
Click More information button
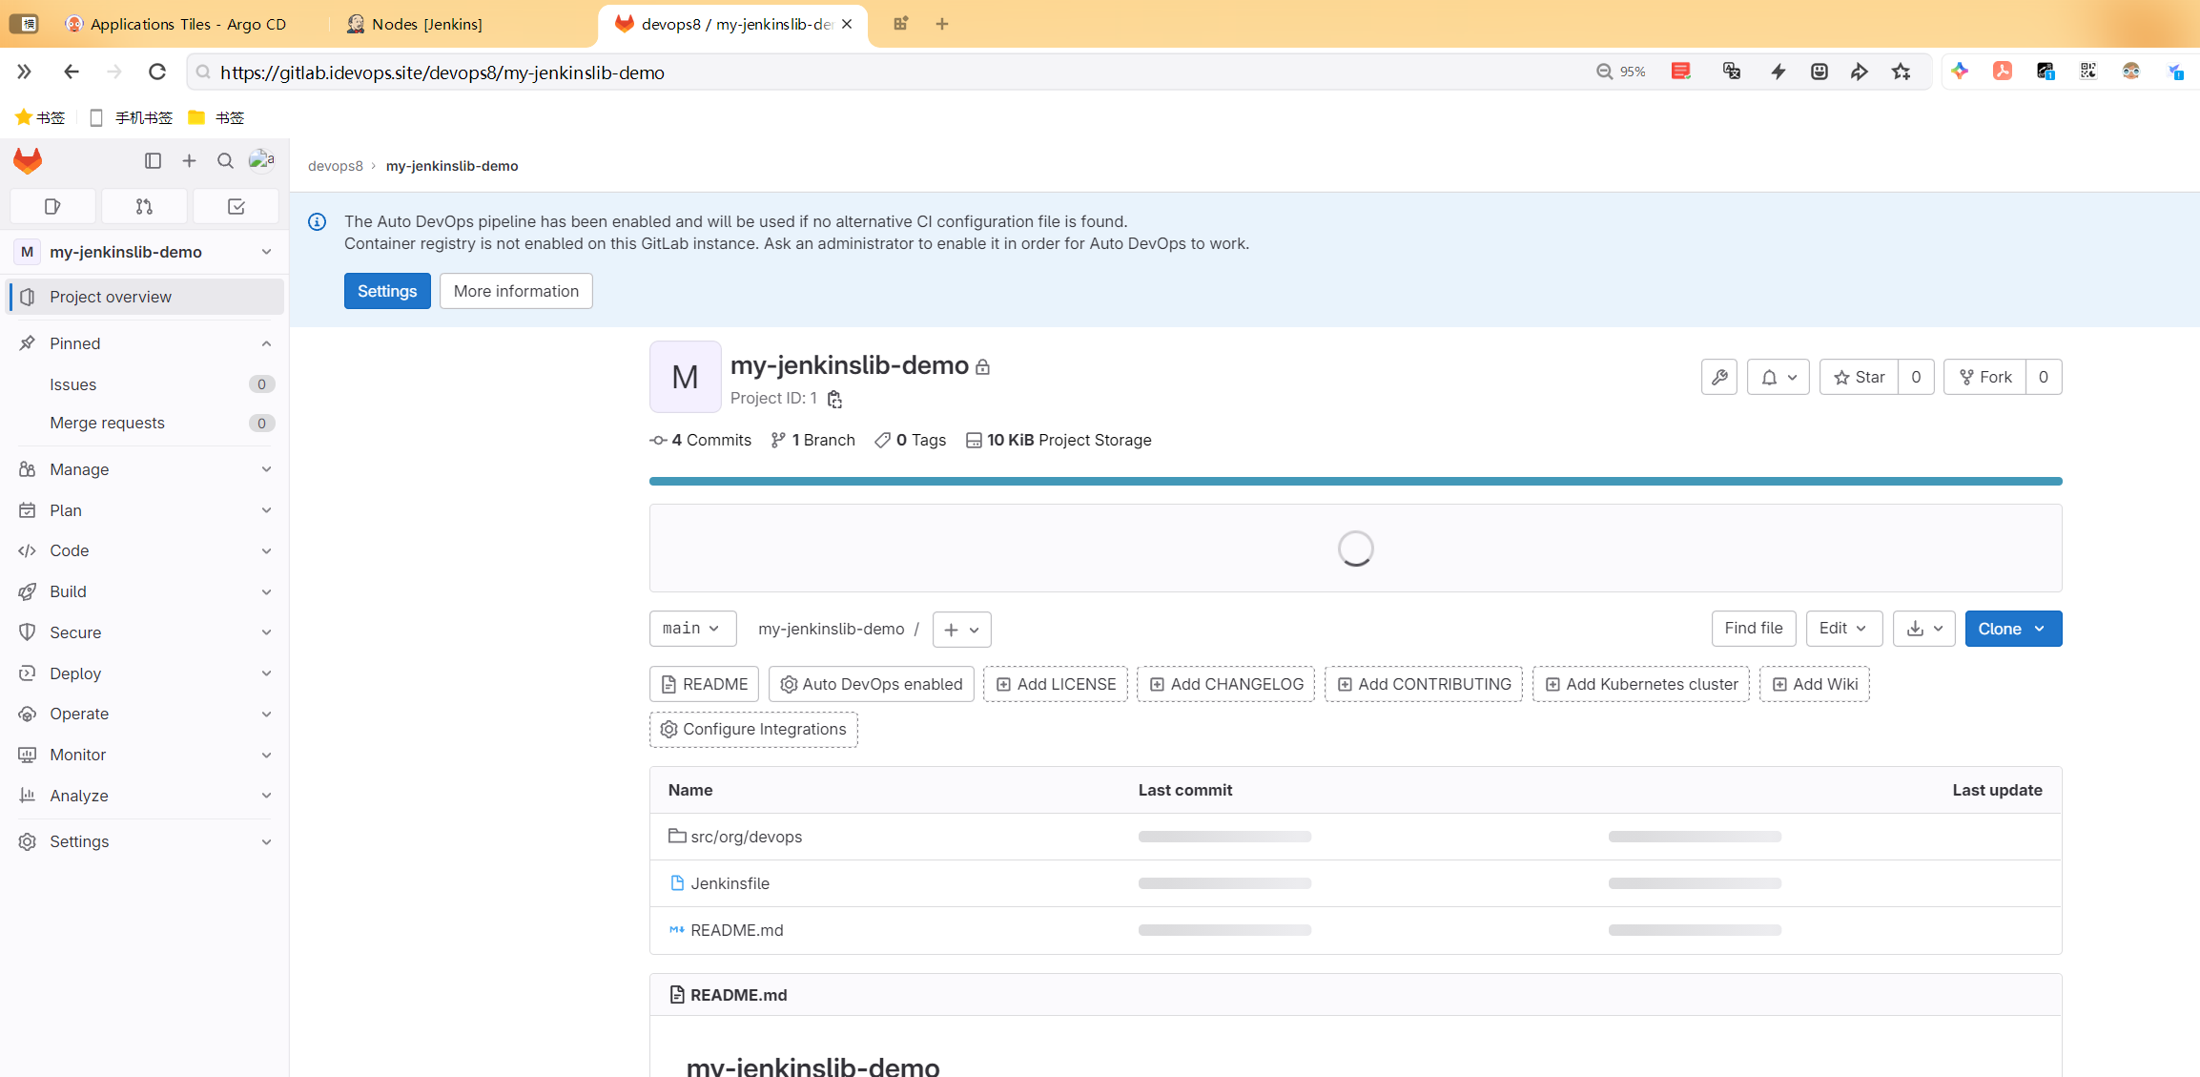pyautogui.click(x=516, y=291)
